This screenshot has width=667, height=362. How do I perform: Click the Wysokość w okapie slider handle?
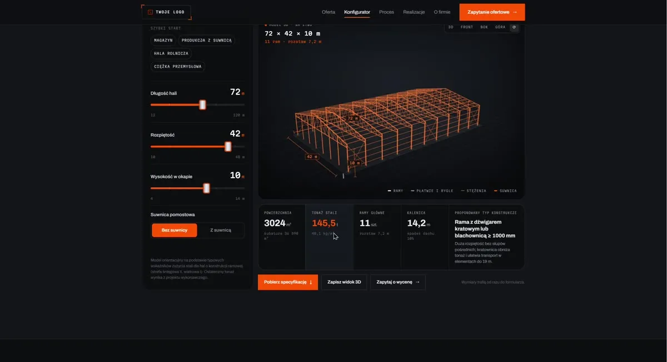(x=207, y=188)
